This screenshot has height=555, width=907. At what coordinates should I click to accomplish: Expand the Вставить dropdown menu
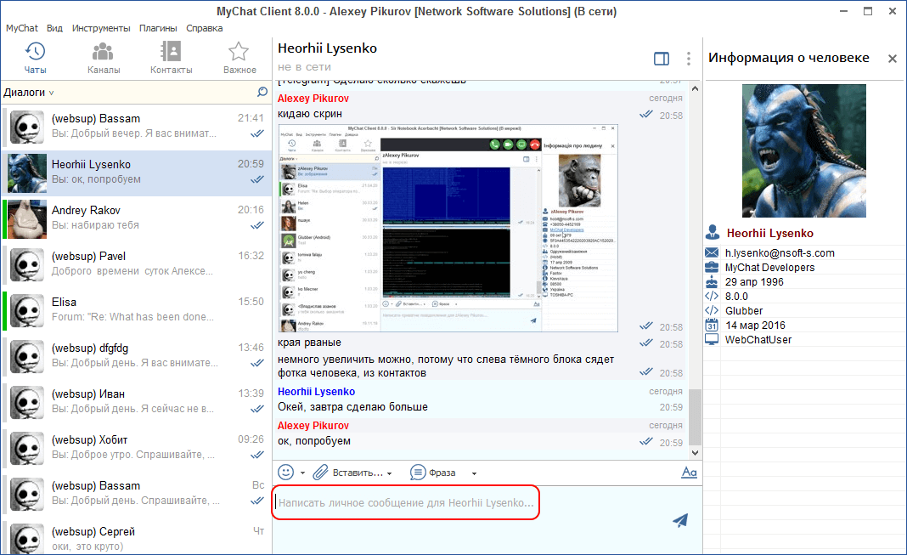(390, 473)
